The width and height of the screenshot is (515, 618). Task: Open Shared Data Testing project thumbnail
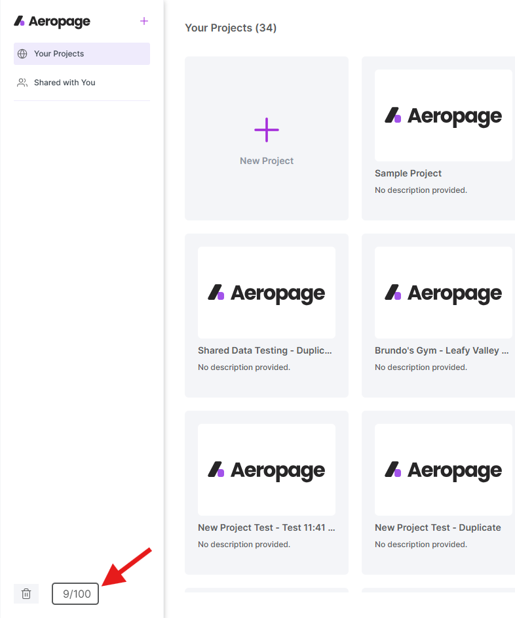[x=267, y=293]
